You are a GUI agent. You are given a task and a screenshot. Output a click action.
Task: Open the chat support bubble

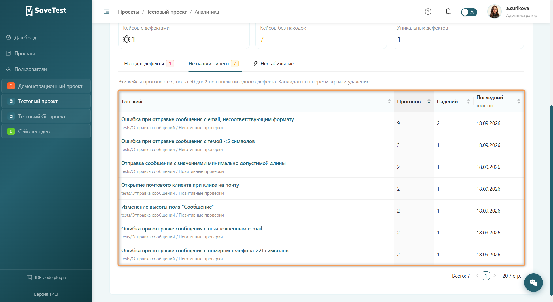point(533,282)
